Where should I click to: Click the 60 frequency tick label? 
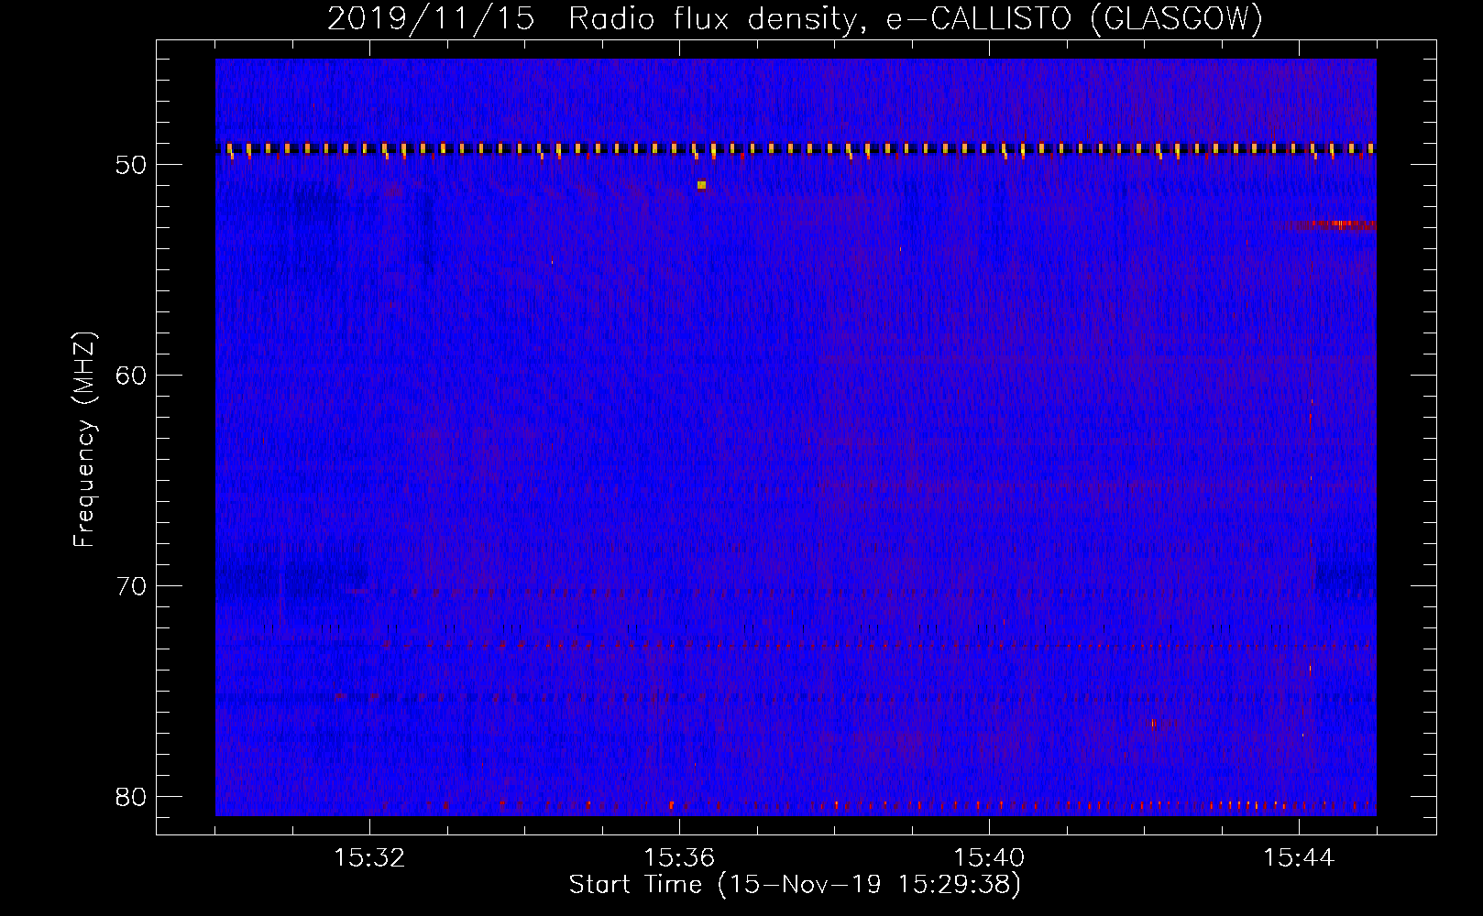132,376
